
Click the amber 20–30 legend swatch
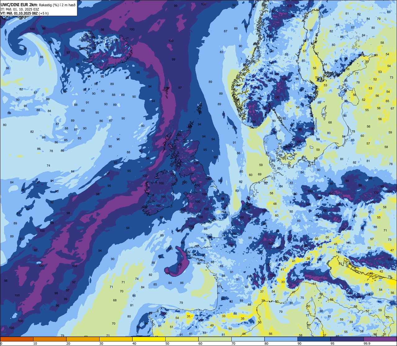pos(83,339)
